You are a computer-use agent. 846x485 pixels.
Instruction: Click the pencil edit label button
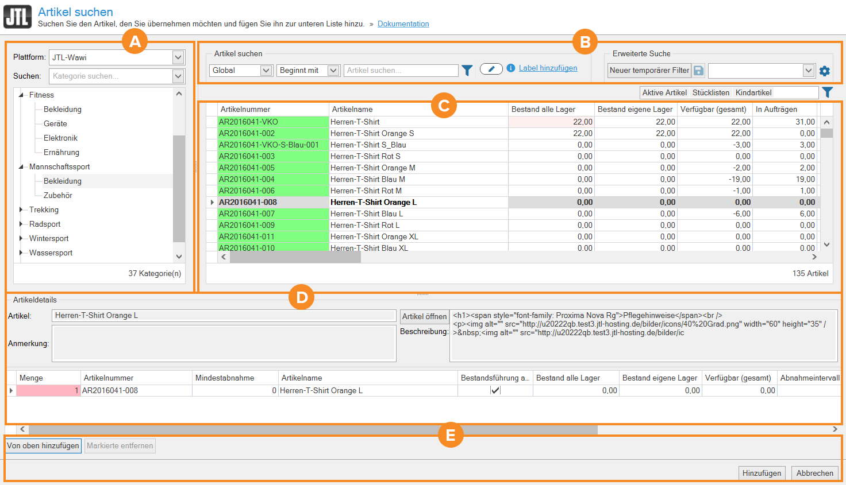click(x=491, y=69)
